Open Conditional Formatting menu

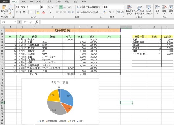pos(129,10)
